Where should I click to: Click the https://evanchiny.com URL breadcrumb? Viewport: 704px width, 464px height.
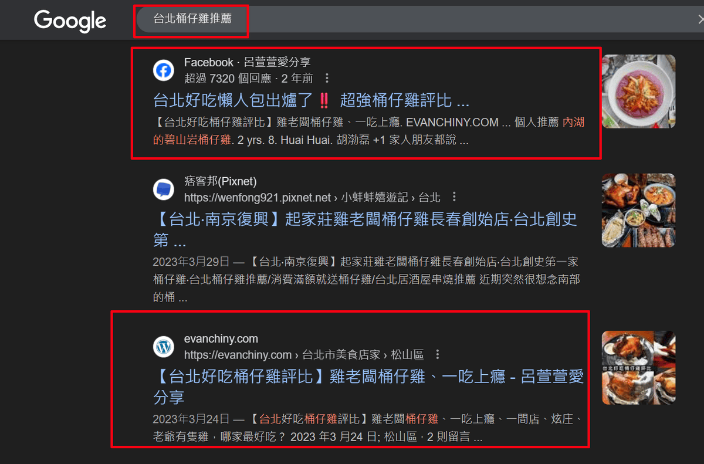(x=304, y=354)
